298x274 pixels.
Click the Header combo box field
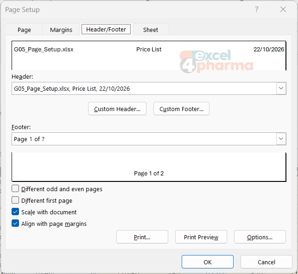pos(149,88)
